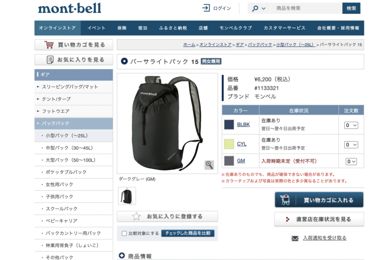The width and height of the screenshot is (384, 260).
Task: Click the favorites list document icon
Action: click(x=50, y=60)
